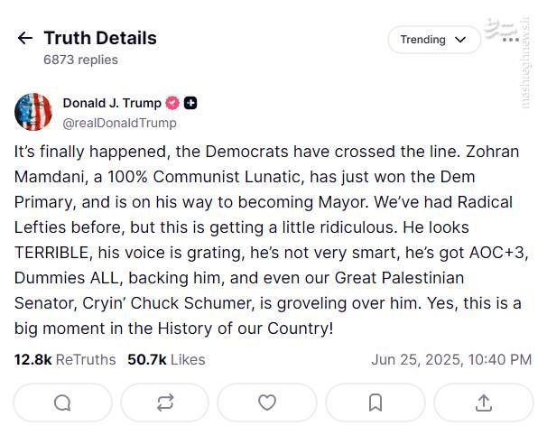Screen dimensions: 547x435
Task: ReTruth this post
Action: [165, 403]
